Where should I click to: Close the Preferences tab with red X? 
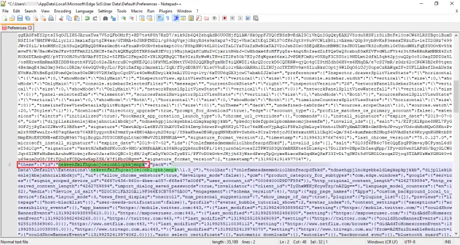pos(30,28)
